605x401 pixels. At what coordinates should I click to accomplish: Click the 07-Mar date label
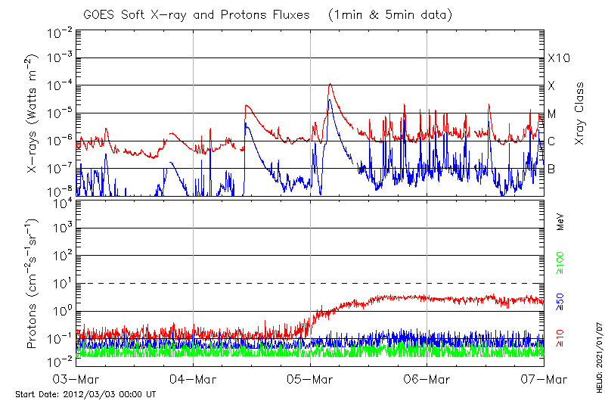click(541, 378)
